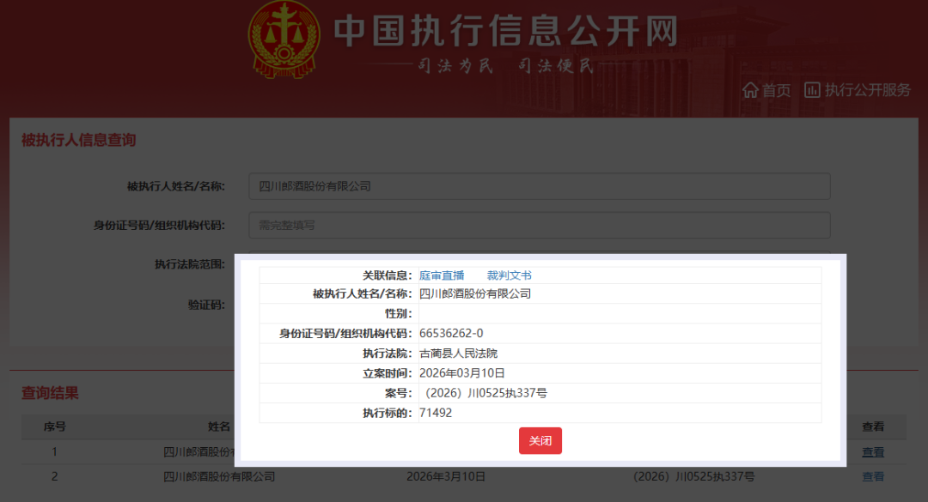928x502 pixels.
Task: Click the chart icon beside 执行公开服务
Action: click(x=812, y=90)
